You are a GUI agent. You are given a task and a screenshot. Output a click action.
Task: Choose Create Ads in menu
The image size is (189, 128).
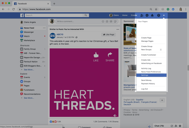pyautogui.click(x=146, y=60)
